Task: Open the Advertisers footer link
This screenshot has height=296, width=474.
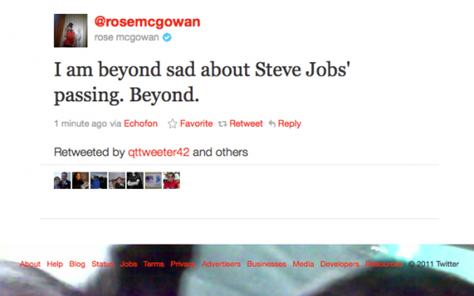Action: click(x=222, y=264)
